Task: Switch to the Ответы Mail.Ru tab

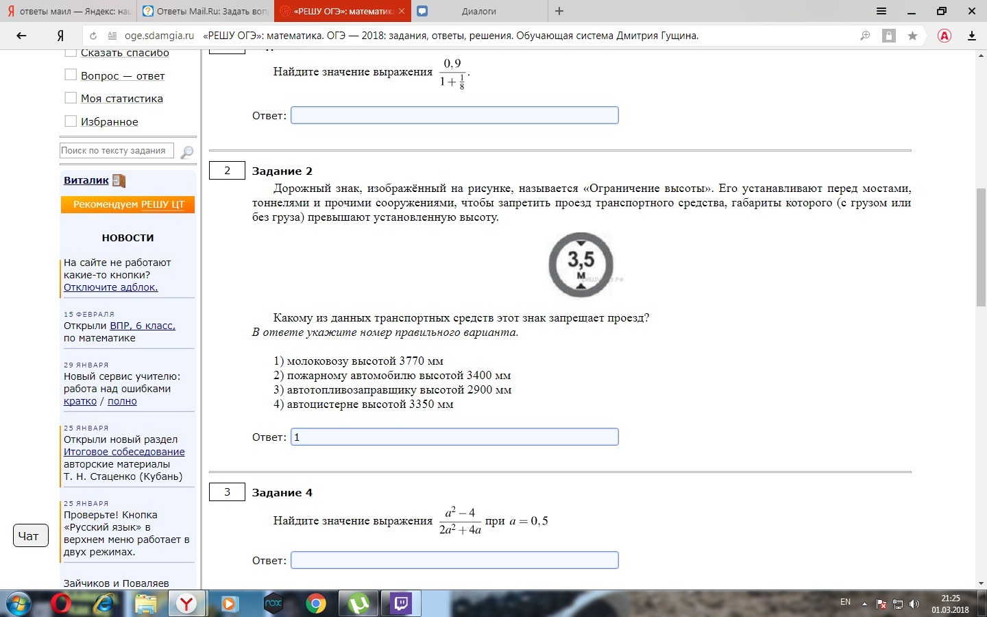Action: pos(199,11)
